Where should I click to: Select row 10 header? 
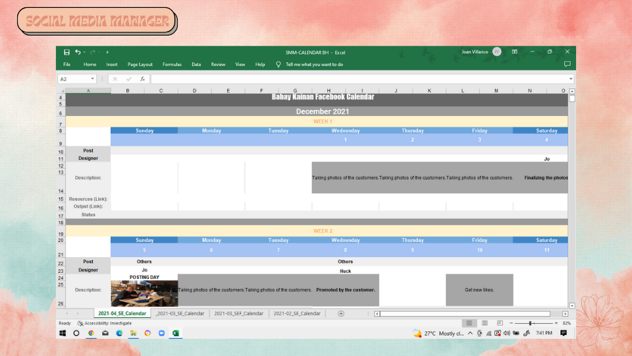point(61,152)
